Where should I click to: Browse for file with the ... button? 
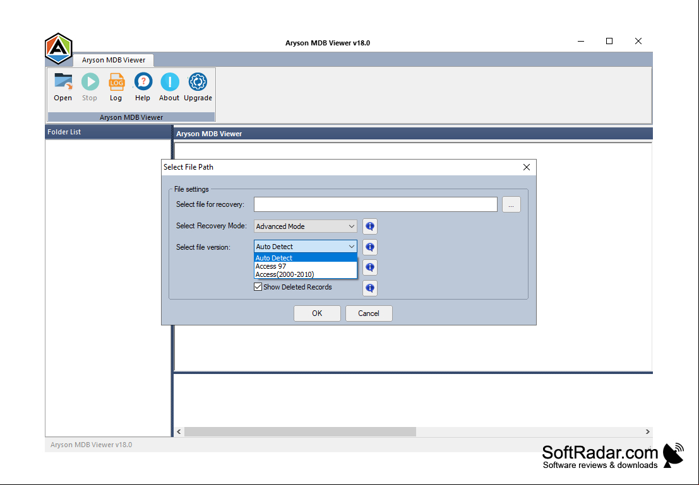coord(511,204)
